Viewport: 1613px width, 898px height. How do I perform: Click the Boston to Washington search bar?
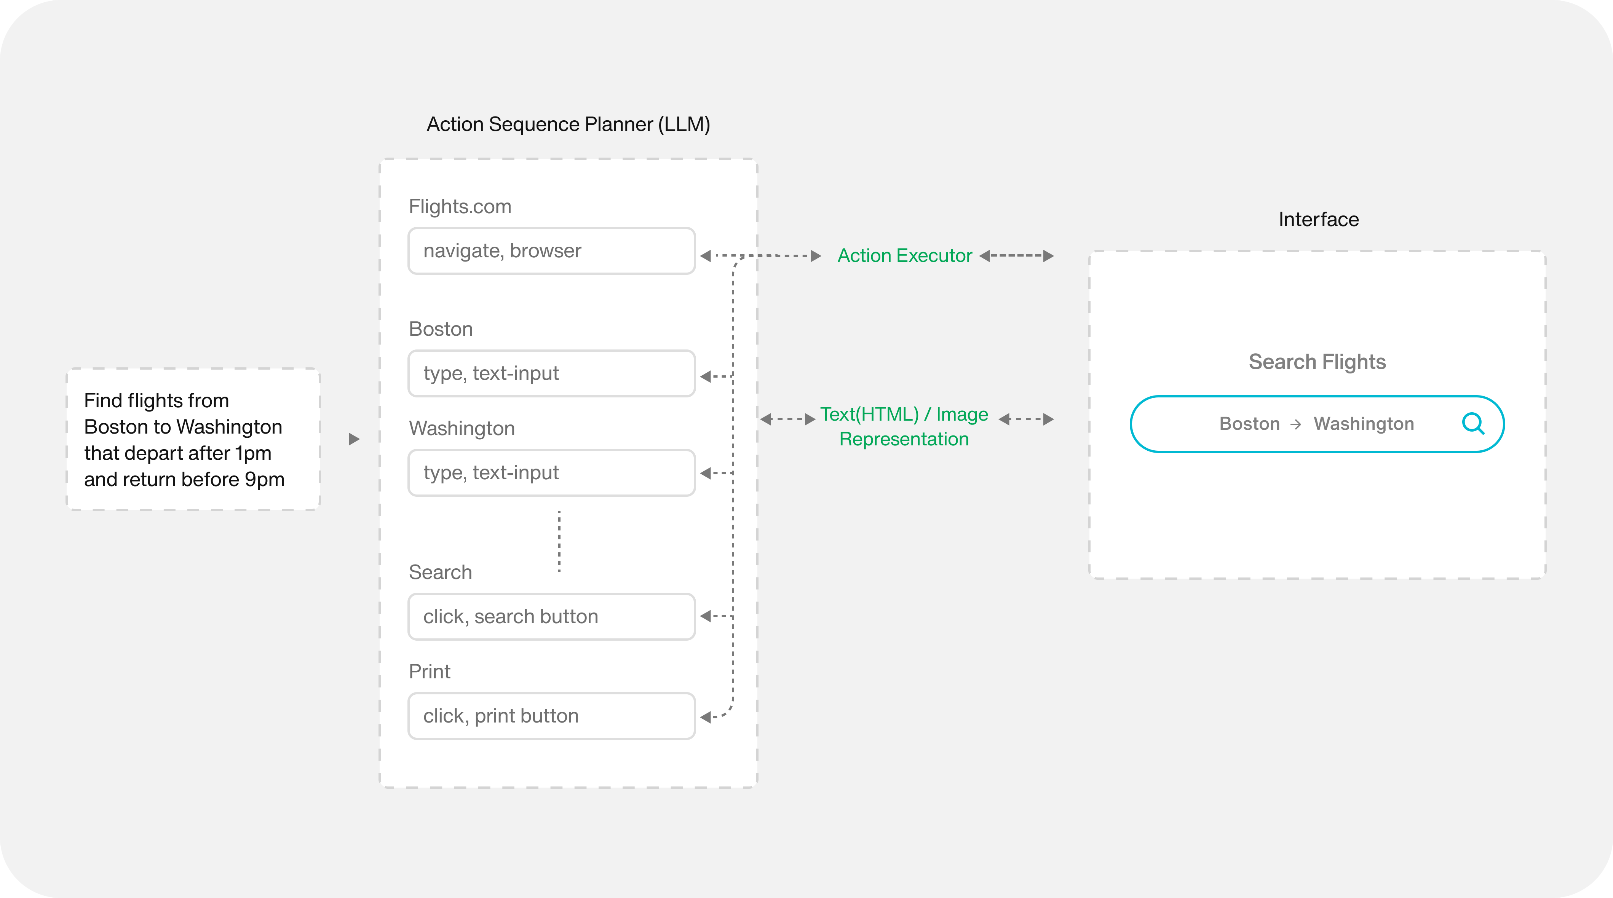pyautogui.click(x=1317, y=424)
